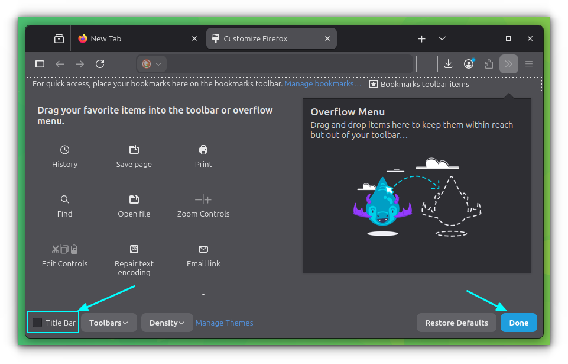Click the flexible space box before downloads
Image resolution: width=568 pixels, height=364 pixels.
[x=427, y=65]
